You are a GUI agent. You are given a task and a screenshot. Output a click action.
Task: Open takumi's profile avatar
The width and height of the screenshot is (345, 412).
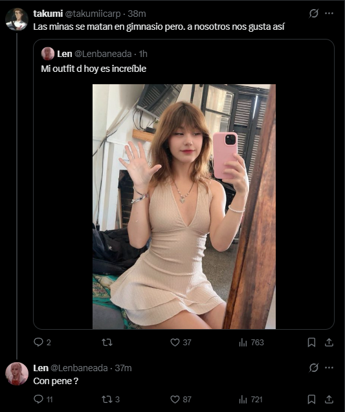pos(17,19)
